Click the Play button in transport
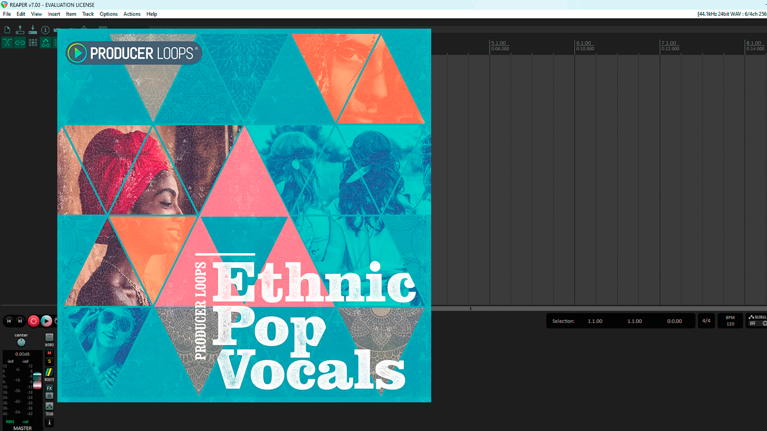Viewport: 767px width, 431px height. click(x=47, y=321)
